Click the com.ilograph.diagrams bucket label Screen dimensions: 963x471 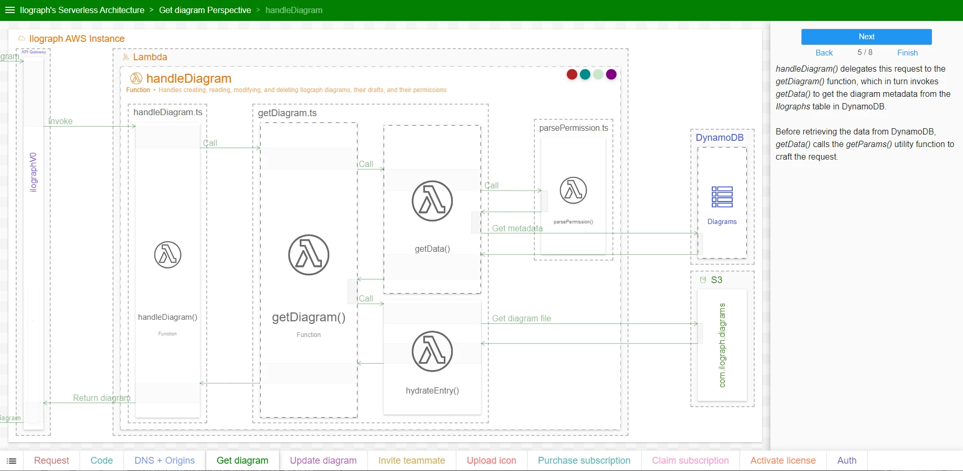[x=722, y=345]
